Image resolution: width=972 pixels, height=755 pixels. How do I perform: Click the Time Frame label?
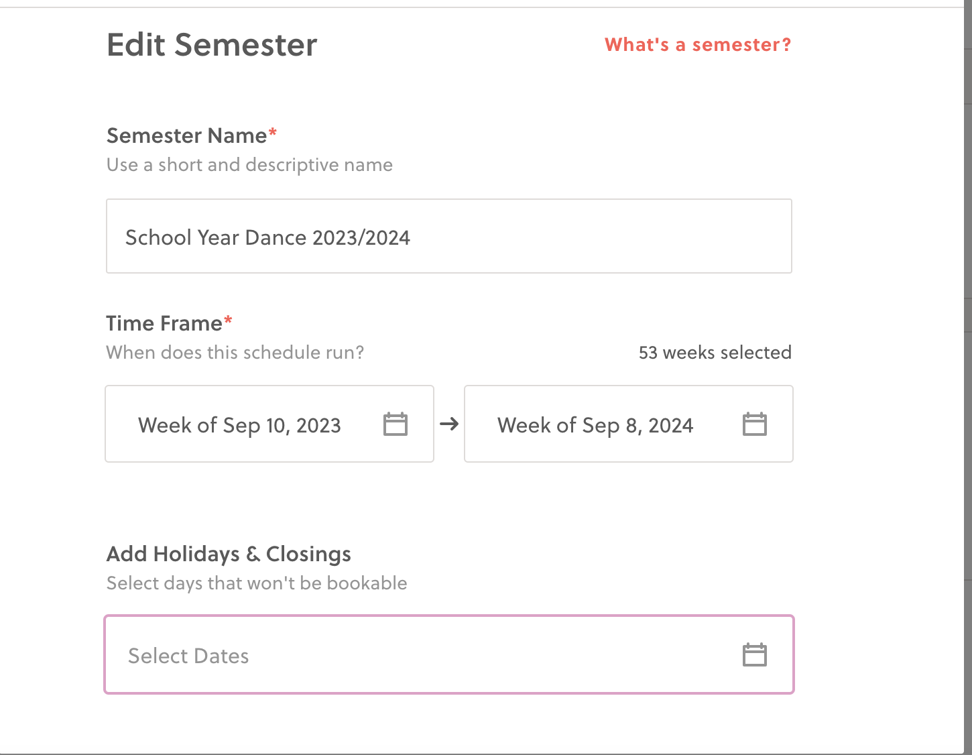click(164, 324)
